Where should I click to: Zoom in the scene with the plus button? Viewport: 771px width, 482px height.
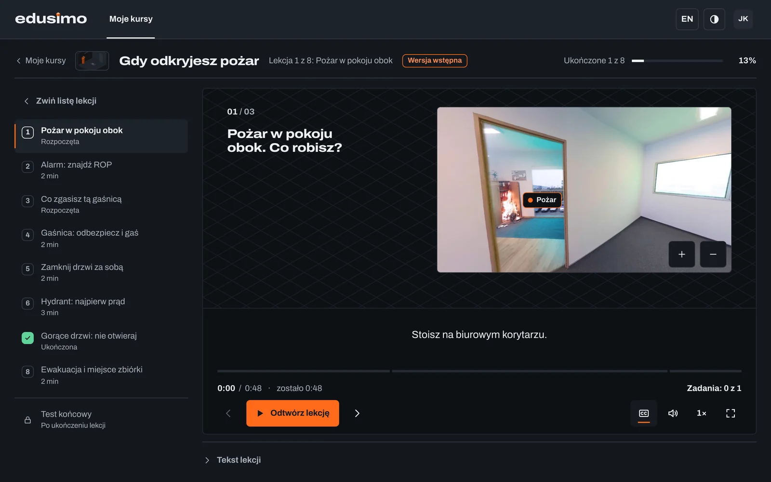coord(681,254)
